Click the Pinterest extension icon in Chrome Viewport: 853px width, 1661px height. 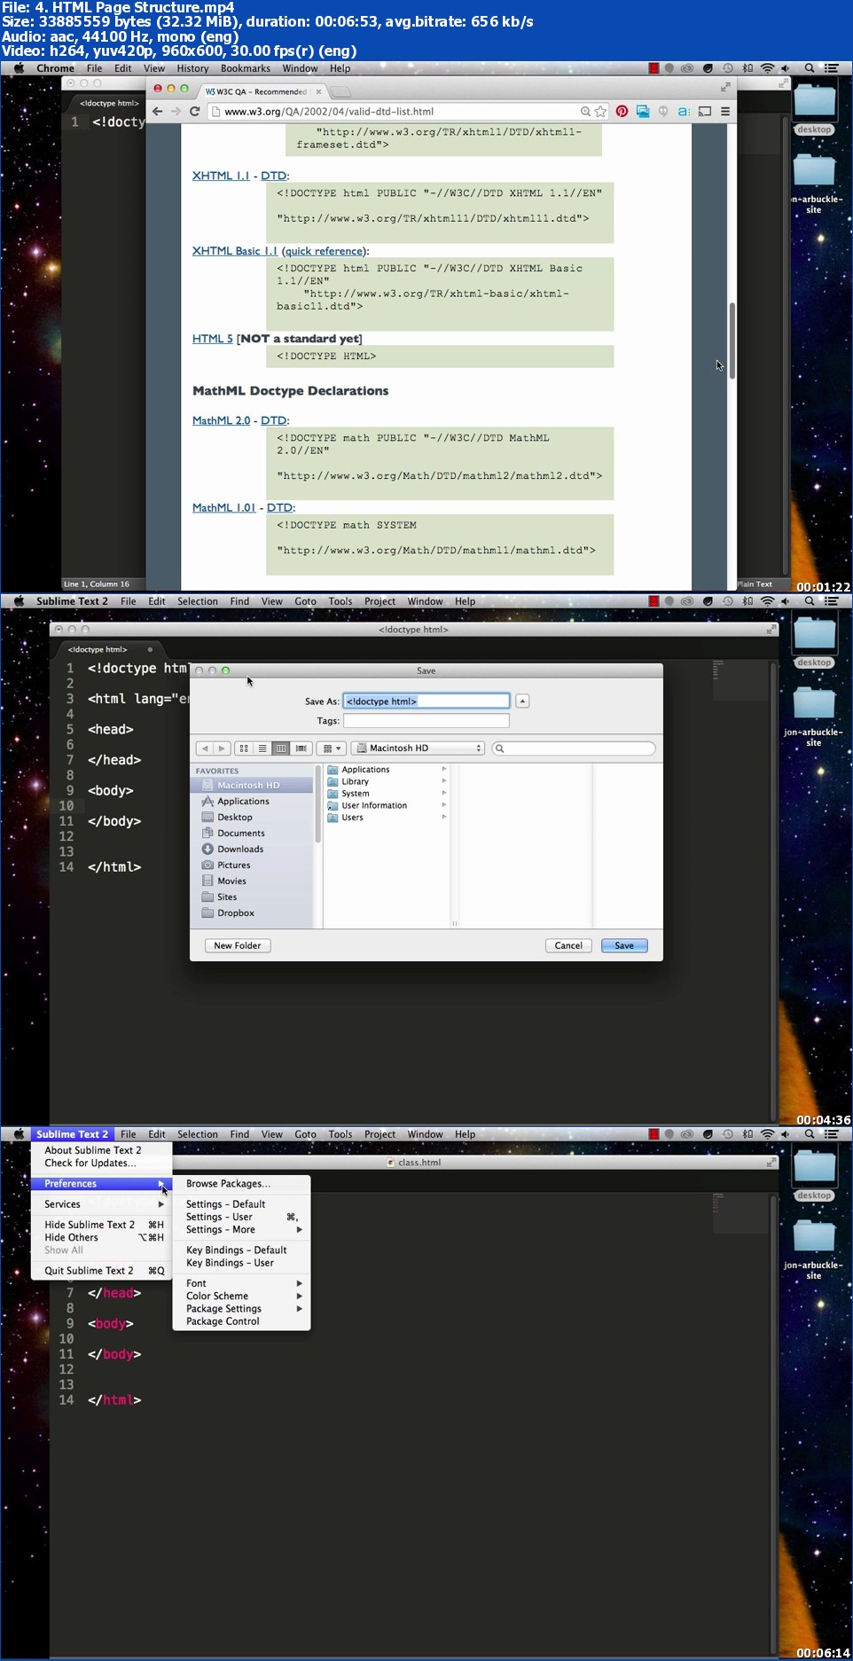(x=622, y=112)
